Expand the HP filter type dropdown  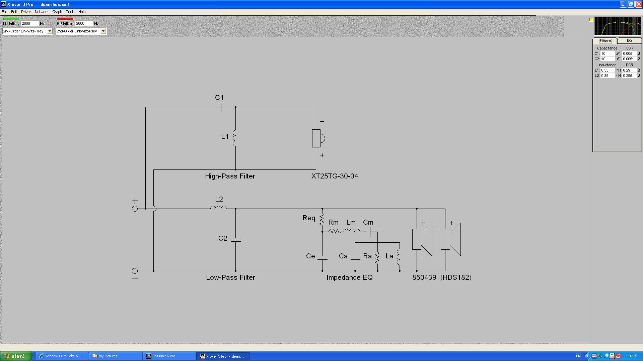[x=103, y=31]
